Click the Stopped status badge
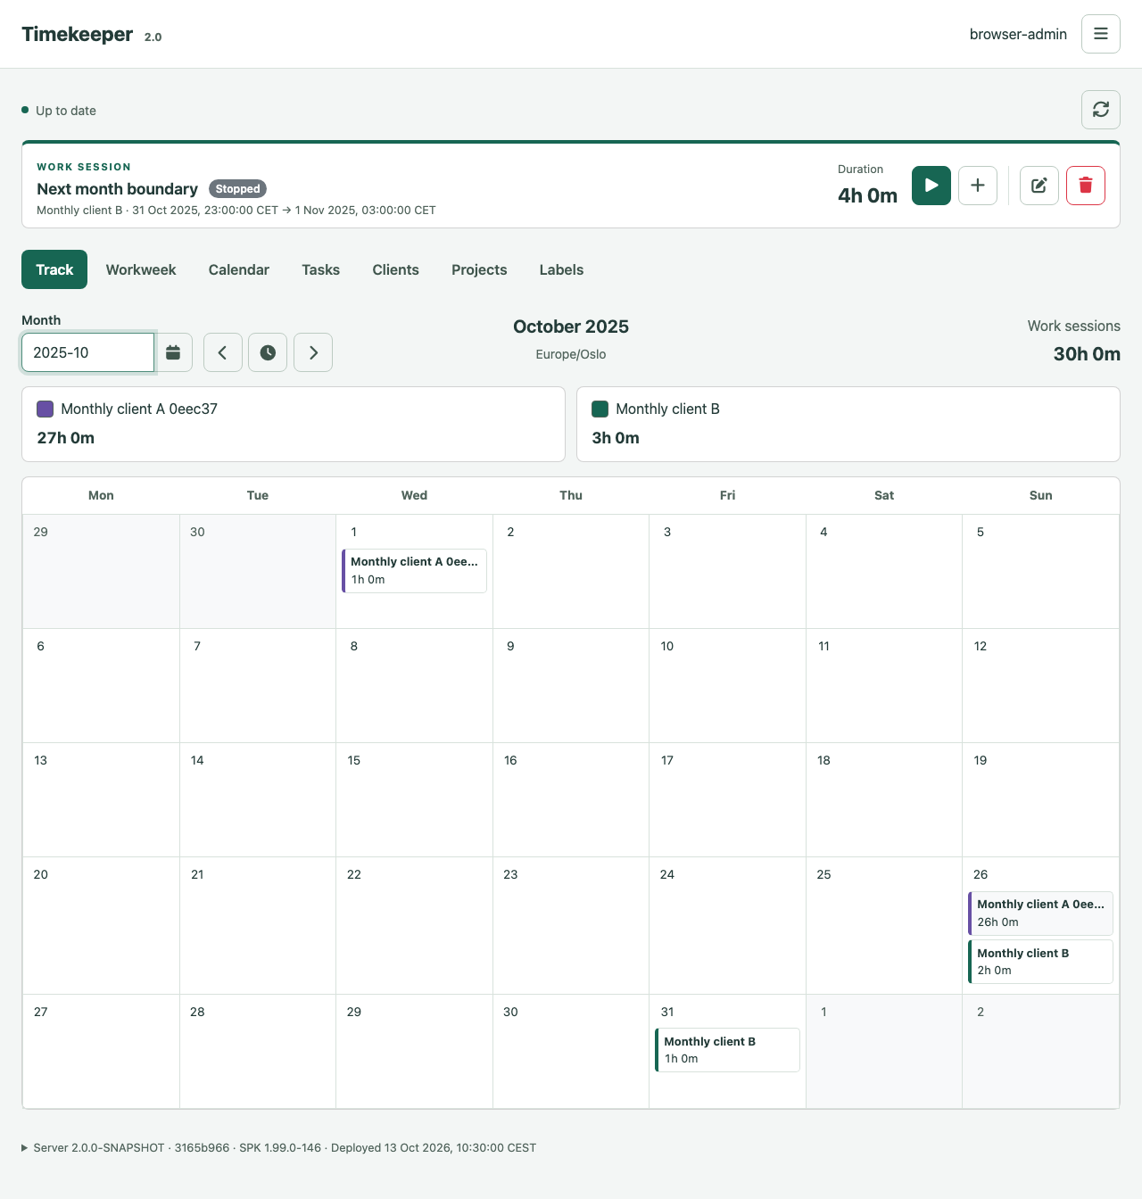The width and height of the screenshot is (1142, 1199). tap(237, 189)
